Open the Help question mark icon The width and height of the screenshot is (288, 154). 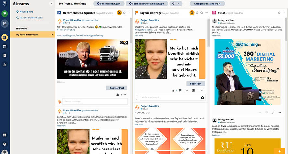pos(5,144)
